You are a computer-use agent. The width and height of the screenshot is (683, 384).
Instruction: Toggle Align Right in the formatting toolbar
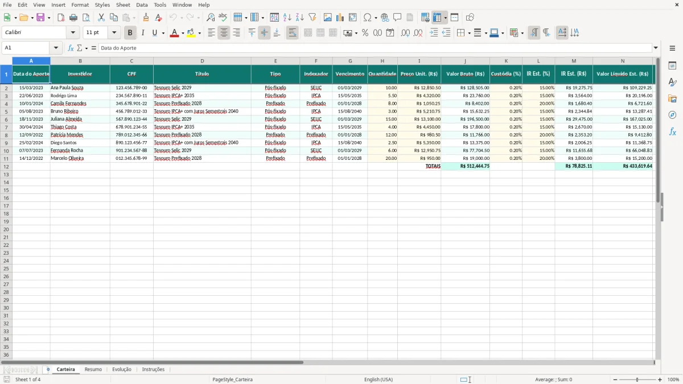tap(236, 33)
